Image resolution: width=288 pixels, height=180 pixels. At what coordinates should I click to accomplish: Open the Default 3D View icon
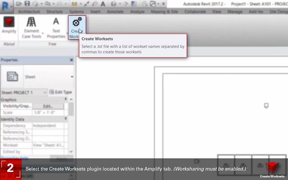tap(113, 4)
